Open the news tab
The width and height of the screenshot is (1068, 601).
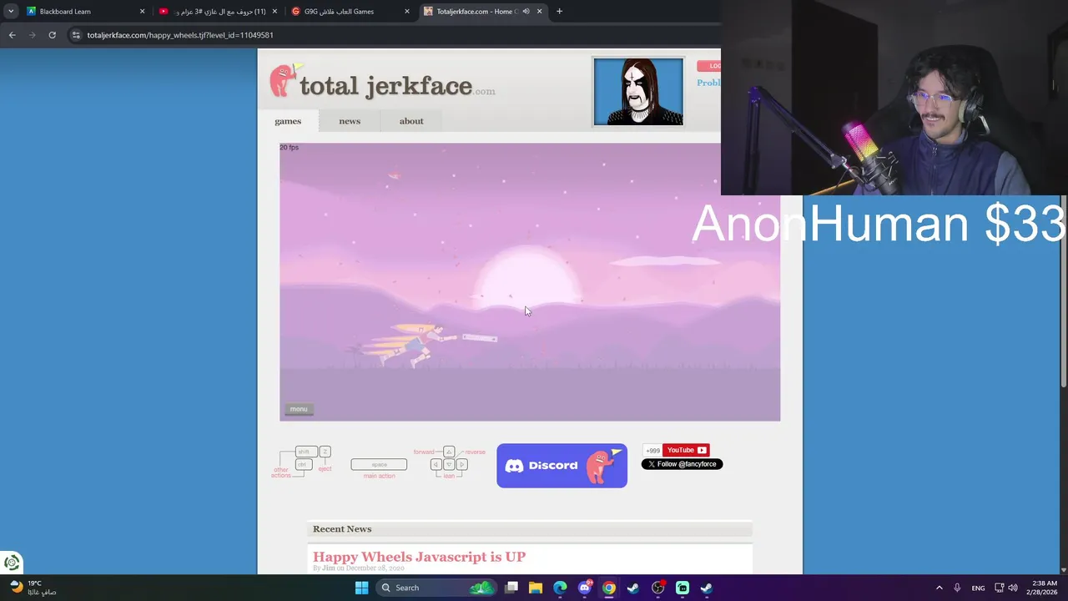pos(350,121)
